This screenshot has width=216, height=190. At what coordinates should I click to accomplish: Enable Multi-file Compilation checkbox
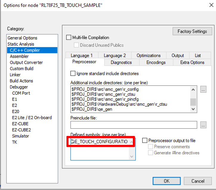point(69,38)
